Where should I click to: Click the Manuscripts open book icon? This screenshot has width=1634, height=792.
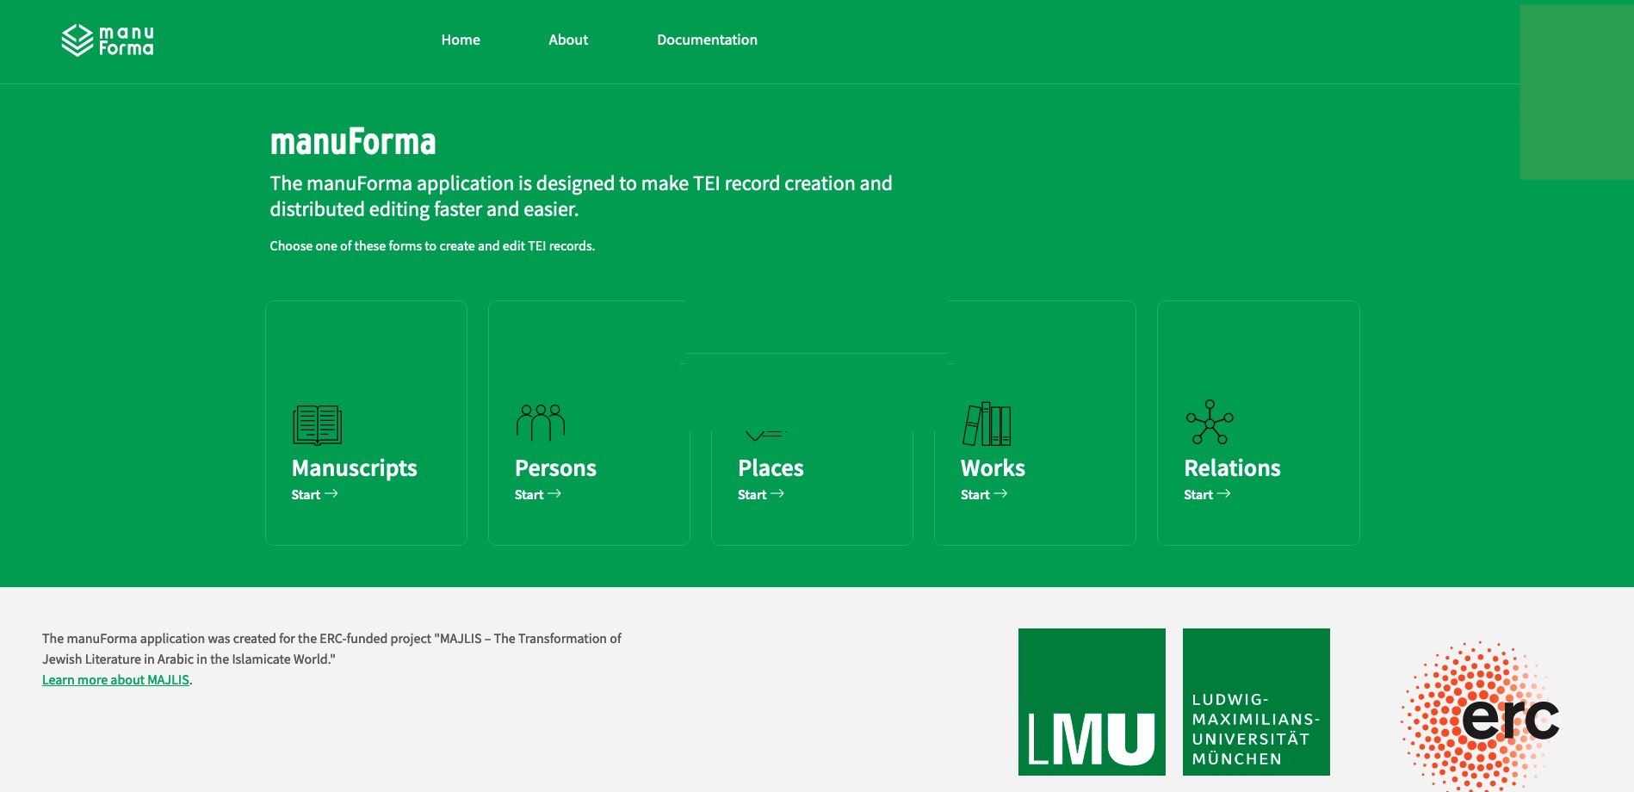coord(317,424)
